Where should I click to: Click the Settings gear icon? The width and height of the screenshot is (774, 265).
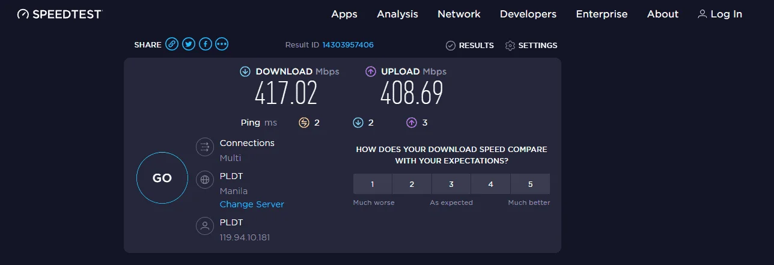tap(510, 46)
